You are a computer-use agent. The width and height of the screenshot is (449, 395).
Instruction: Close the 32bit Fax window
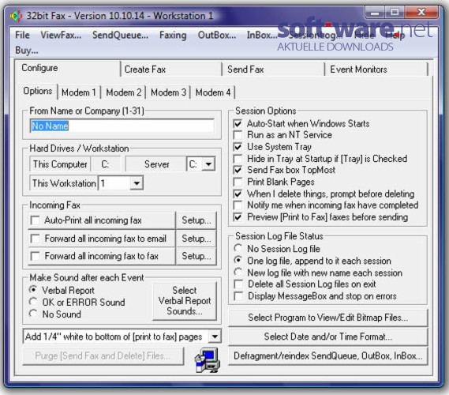(421, 12)
